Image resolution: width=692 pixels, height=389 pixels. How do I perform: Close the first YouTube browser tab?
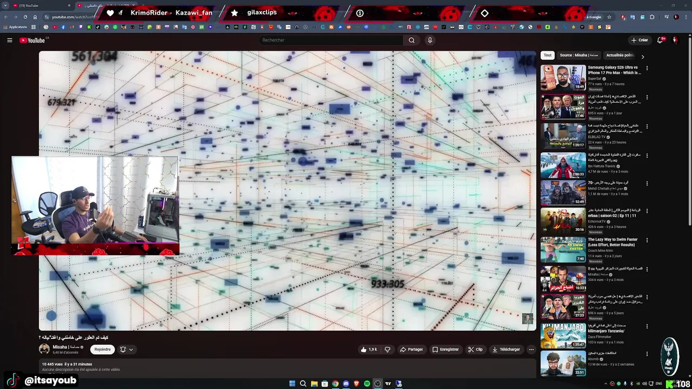pyautogui.click(x=69, y=5)
